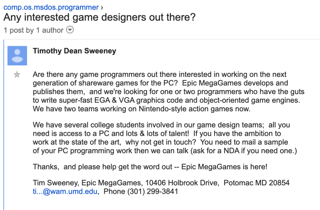Toggle starred status on Sweeney's message
This screenshot has height=210, width=320.
[x=17, y=74]
